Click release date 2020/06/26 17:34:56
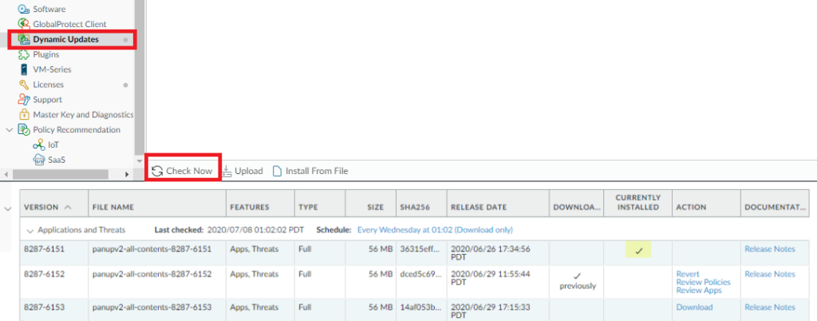Image resolution: width=817 pixels, height=321 pixels. click(x=491, y=253)
